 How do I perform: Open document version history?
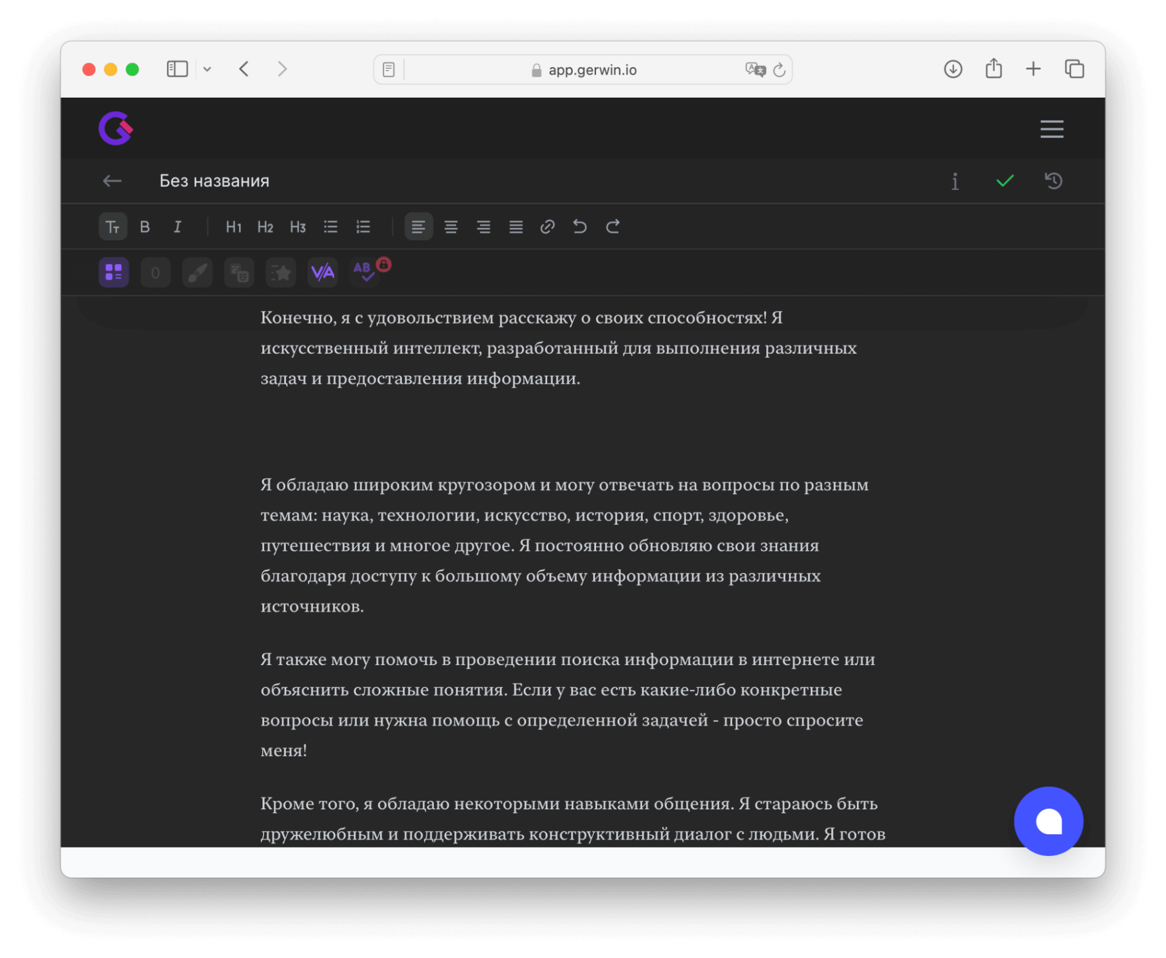click(1053, 181)
